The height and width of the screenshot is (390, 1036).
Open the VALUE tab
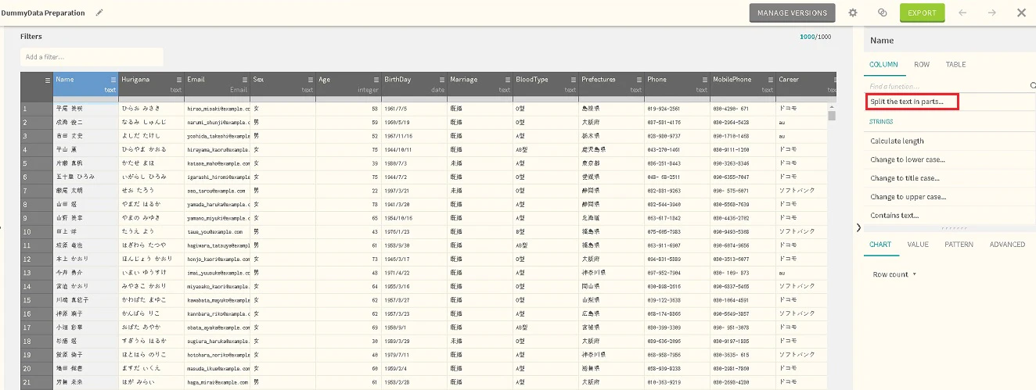click(x=918, y=245)
